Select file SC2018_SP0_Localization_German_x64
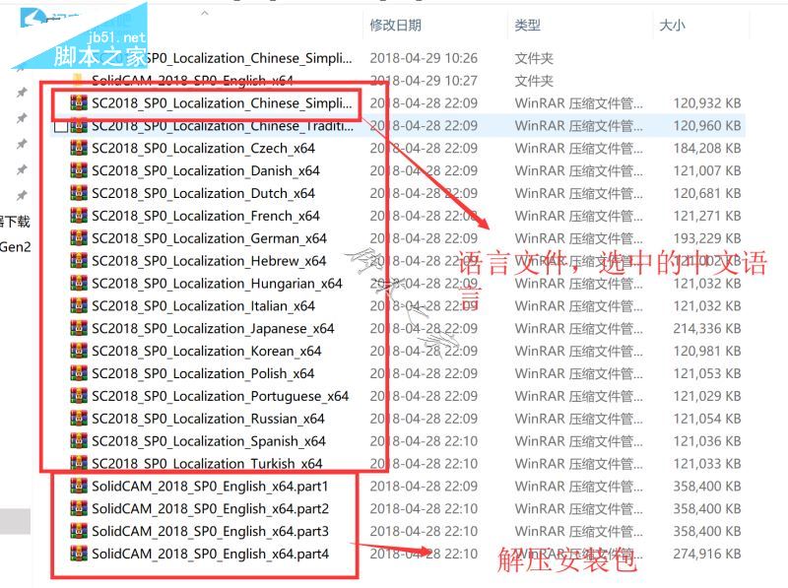The width and height of the screenshot is (788, 588). click(209, 238)
